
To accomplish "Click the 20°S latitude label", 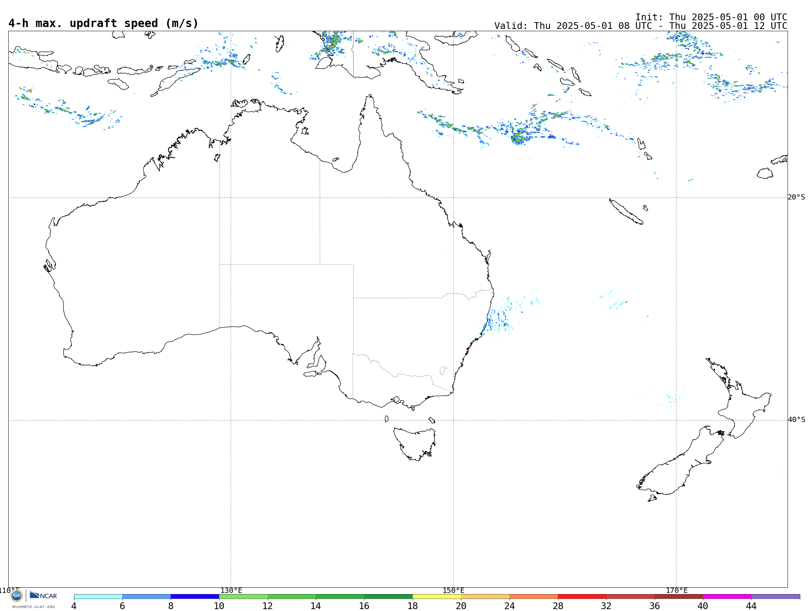I will pos(796,197).
